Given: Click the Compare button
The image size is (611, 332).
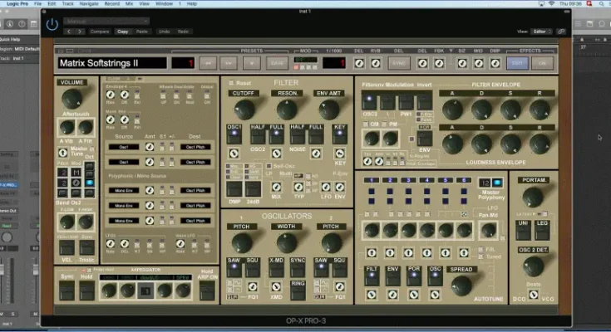Looking at the screenshot, I should pos(100,32).
